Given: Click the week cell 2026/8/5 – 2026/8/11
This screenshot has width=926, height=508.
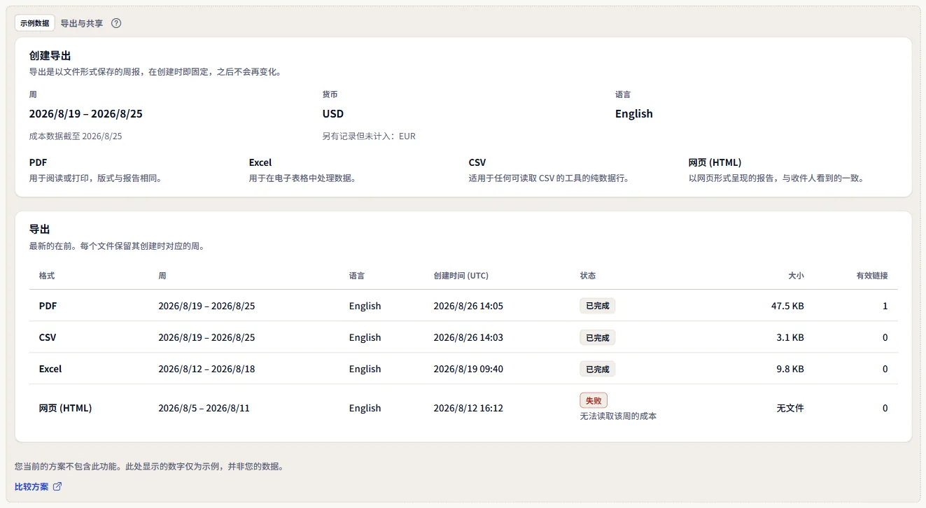Looking at the screenshot, I should pos(204,408).
